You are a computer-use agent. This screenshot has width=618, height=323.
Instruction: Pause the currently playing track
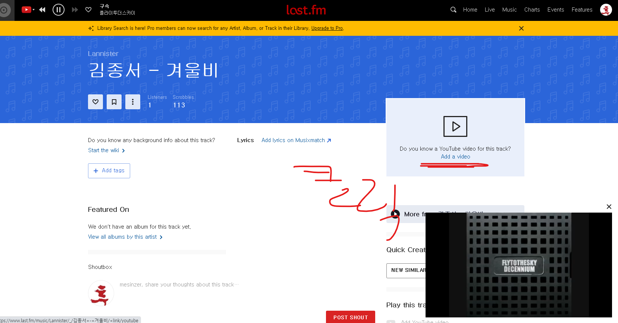click(59, 10)
